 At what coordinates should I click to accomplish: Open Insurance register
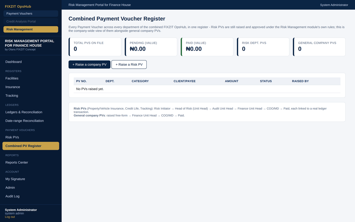pyautogui.click(x=31, y=87)
